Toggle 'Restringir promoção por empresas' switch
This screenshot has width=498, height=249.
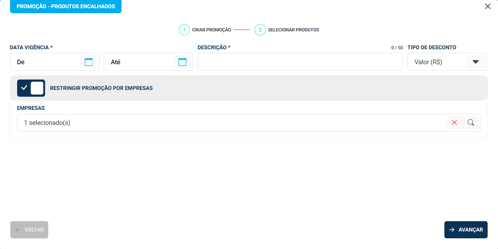tap(31, 88)
